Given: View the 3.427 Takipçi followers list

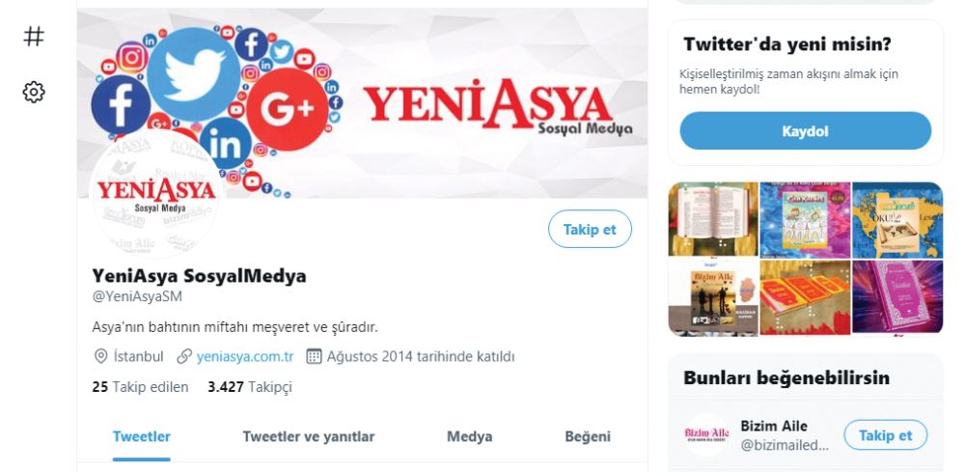Looking at the screenshot, I should (250, 387).
